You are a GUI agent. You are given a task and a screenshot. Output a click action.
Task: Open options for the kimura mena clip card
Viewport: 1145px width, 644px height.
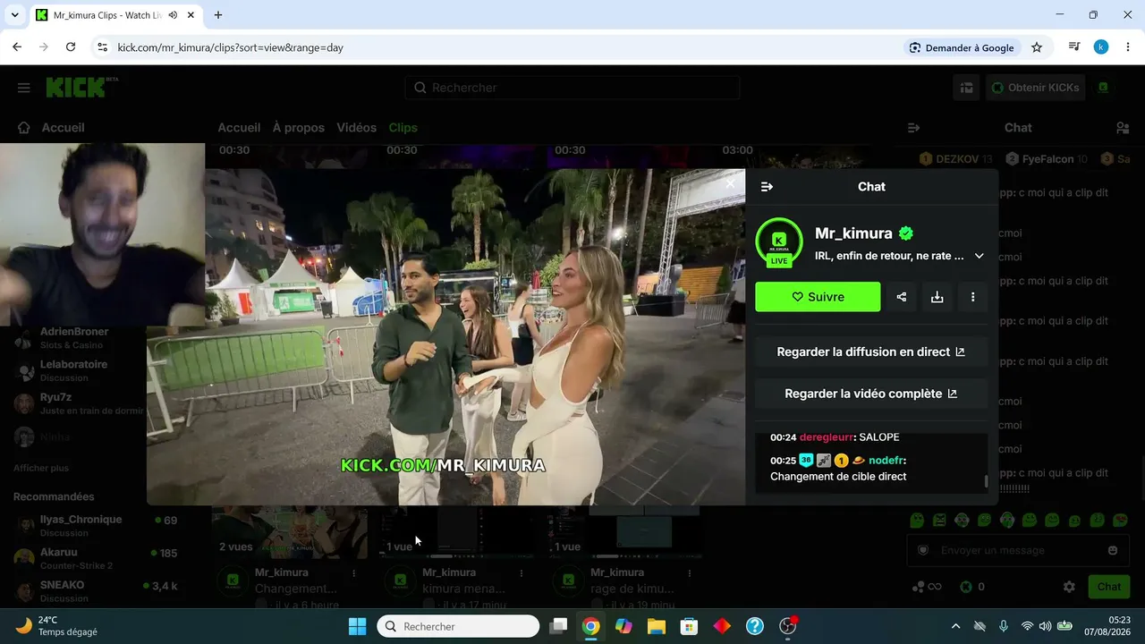coord(522,573)
